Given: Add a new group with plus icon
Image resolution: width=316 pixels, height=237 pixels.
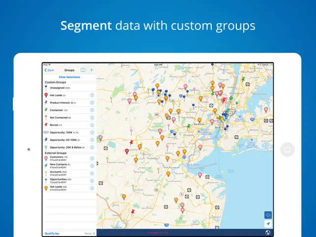Looking at the screenshot, I should (x=91, y=70).
